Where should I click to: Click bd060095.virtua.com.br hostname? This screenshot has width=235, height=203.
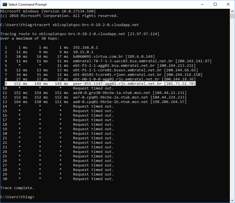98,56
